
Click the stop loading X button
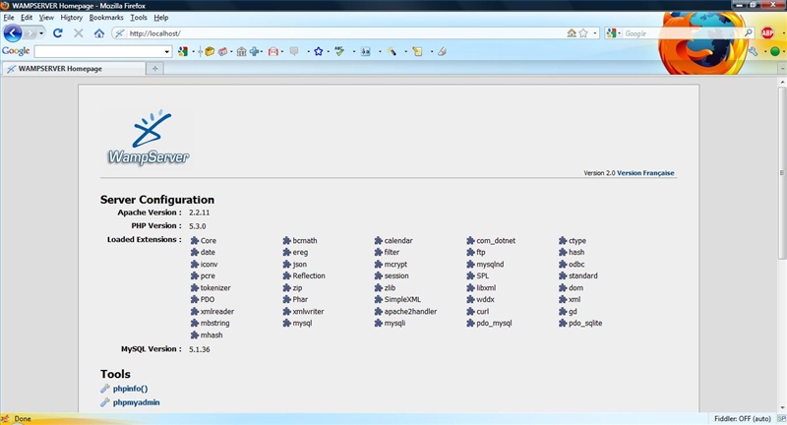click(79, 33)
